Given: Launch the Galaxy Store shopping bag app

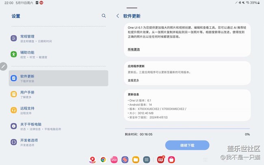Looking at the screenshot, I should coord(171,160).
